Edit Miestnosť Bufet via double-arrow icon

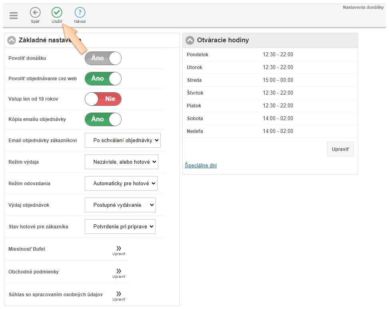tap(119, 249)
